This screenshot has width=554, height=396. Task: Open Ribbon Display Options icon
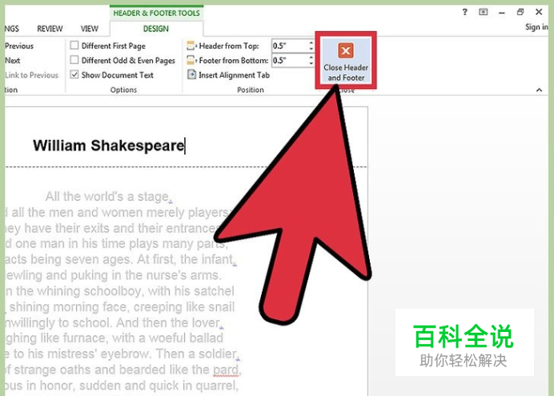[484, 12]
